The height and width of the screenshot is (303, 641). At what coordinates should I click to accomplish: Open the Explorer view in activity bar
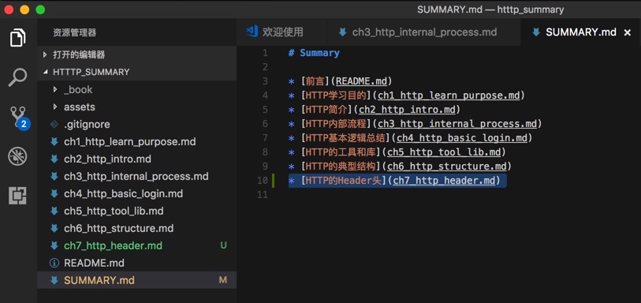click(x=17, y=38)
